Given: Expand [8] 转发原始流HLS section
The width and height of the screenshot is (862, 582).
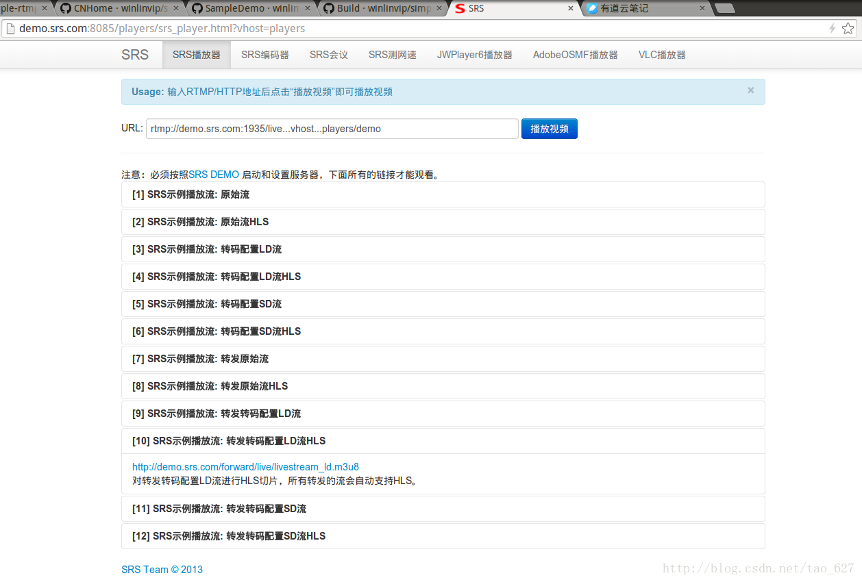Looking at the screenshot, I should [443, 386].
